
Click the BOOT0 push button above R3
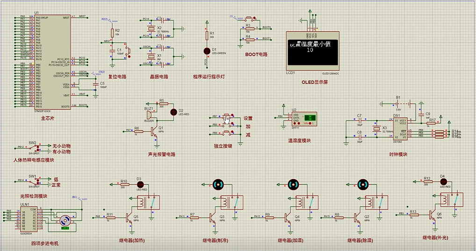tap(251, 18)
